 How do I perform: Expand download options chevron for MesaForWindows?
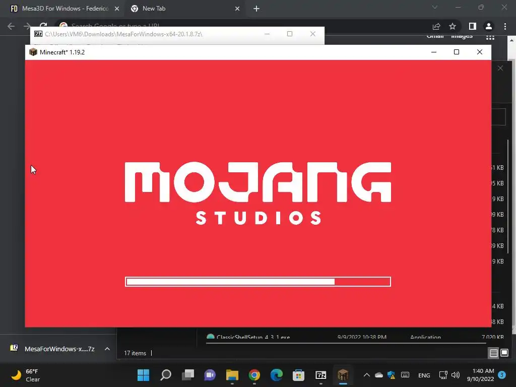[107, 349]
